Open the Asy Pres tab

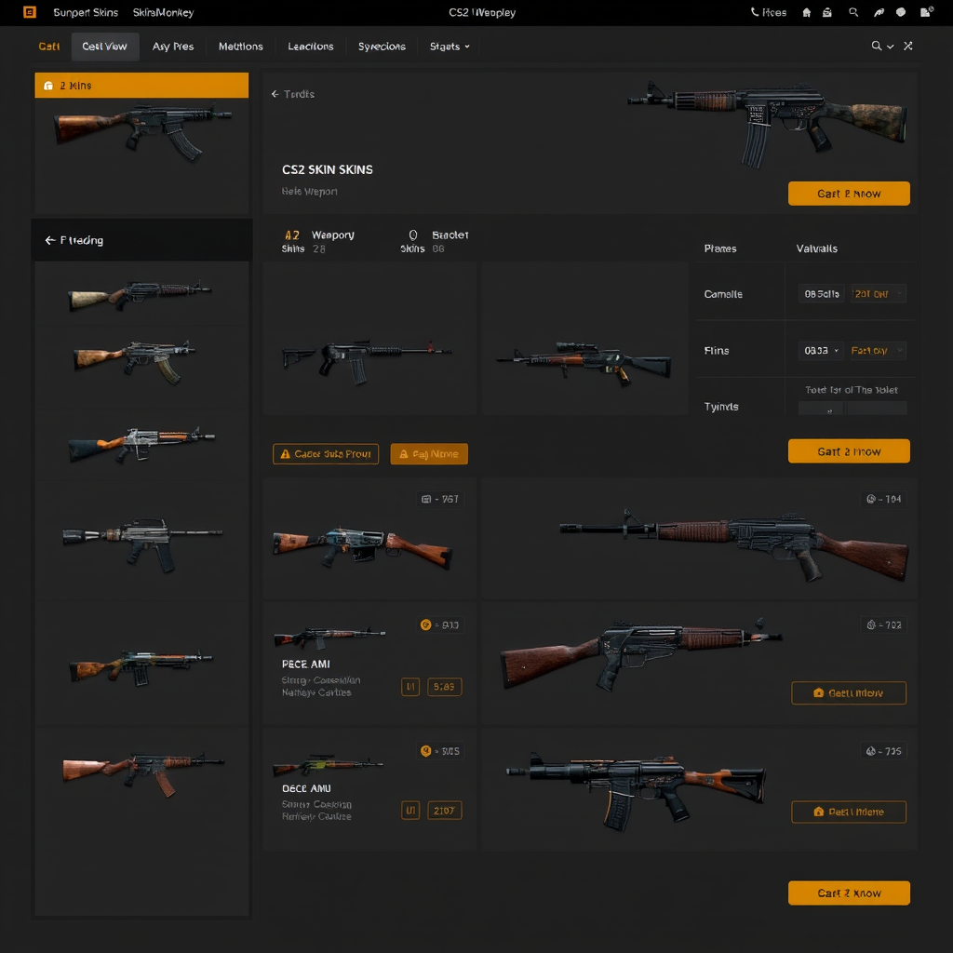[x=173, y=47]
